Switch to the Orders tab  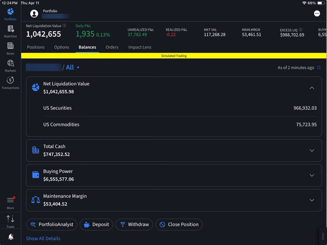tap(112, 47)
